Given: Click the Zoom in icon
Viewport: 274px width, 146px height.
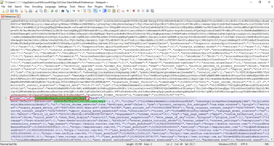Looking at the screenshot, I should (x=74, y=11).
